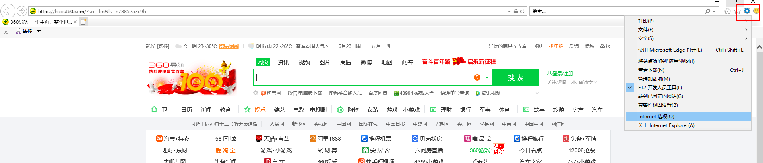
Task: Select 兼容性视图设置(B) menu item
Action: (x=688, y=105)
